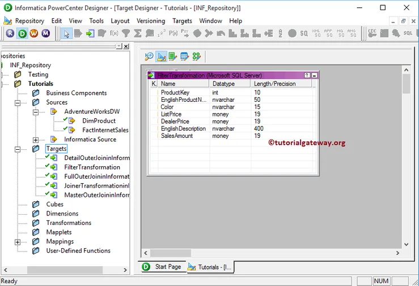The image size is (419, 286).
Task: Click the workspace horizontal scrollbar
Action: point(272,253)
